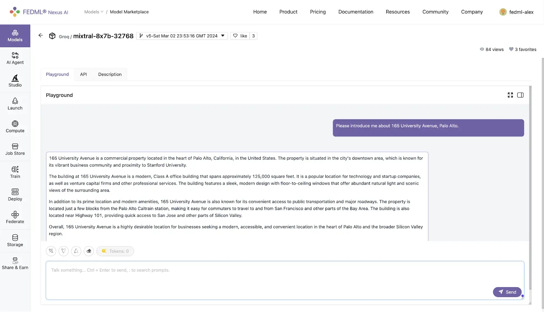Image resolution: width=544 pixels, height=312 pixels.
Task: Open the Pricing page
Action: tap(318, 12)
